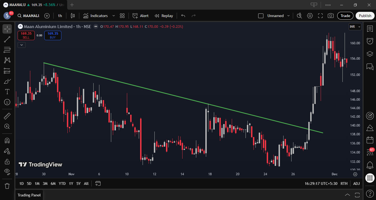This screenshot has height=200, width=376.
Task: Expand the indicator templates chevron
Action: pyautogui.click(x=113, y=16)
